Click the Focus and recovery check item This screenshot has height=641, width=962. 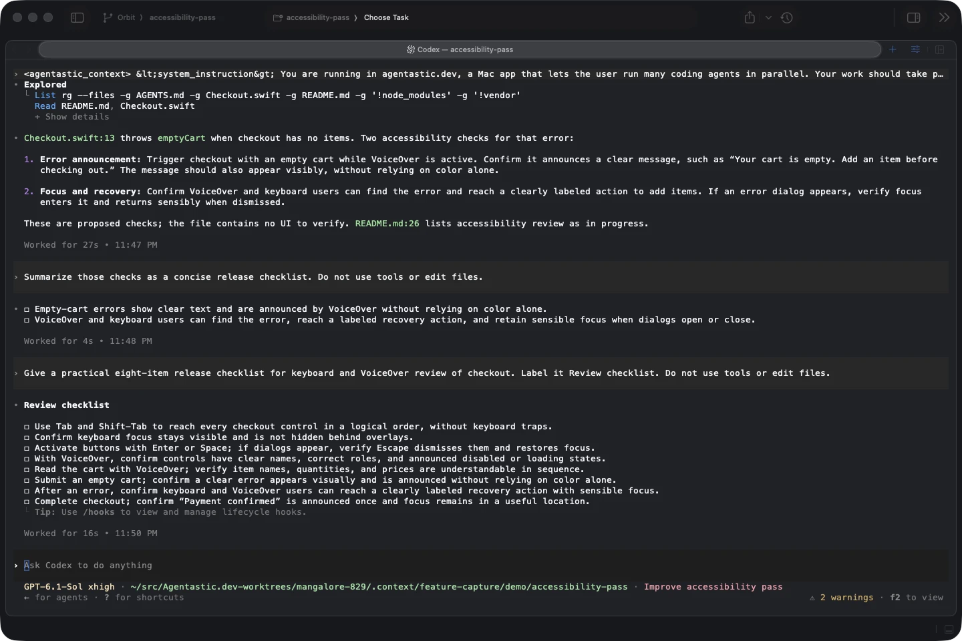click(473, 197)
